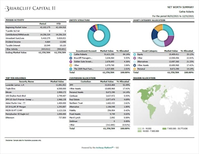Viewport: 199px width, 154px height.
Task: Click the Entity Structure donut chart
Action: (99, 35)
